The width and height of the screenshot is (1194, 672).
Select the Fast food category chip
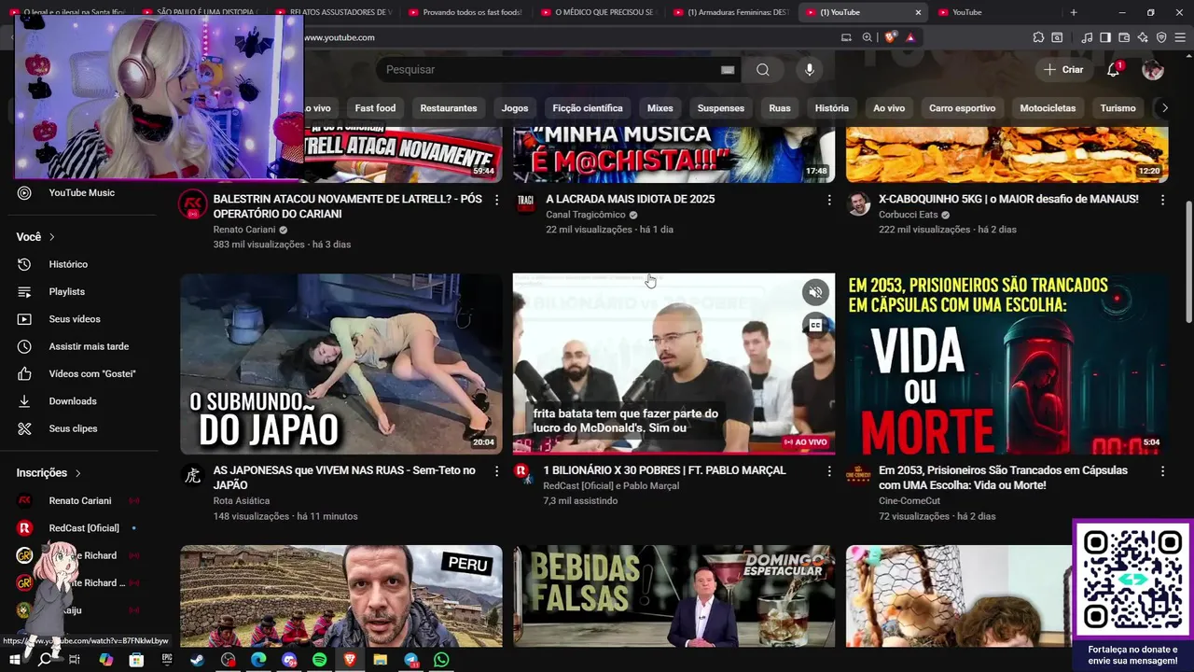coord(375,108)
